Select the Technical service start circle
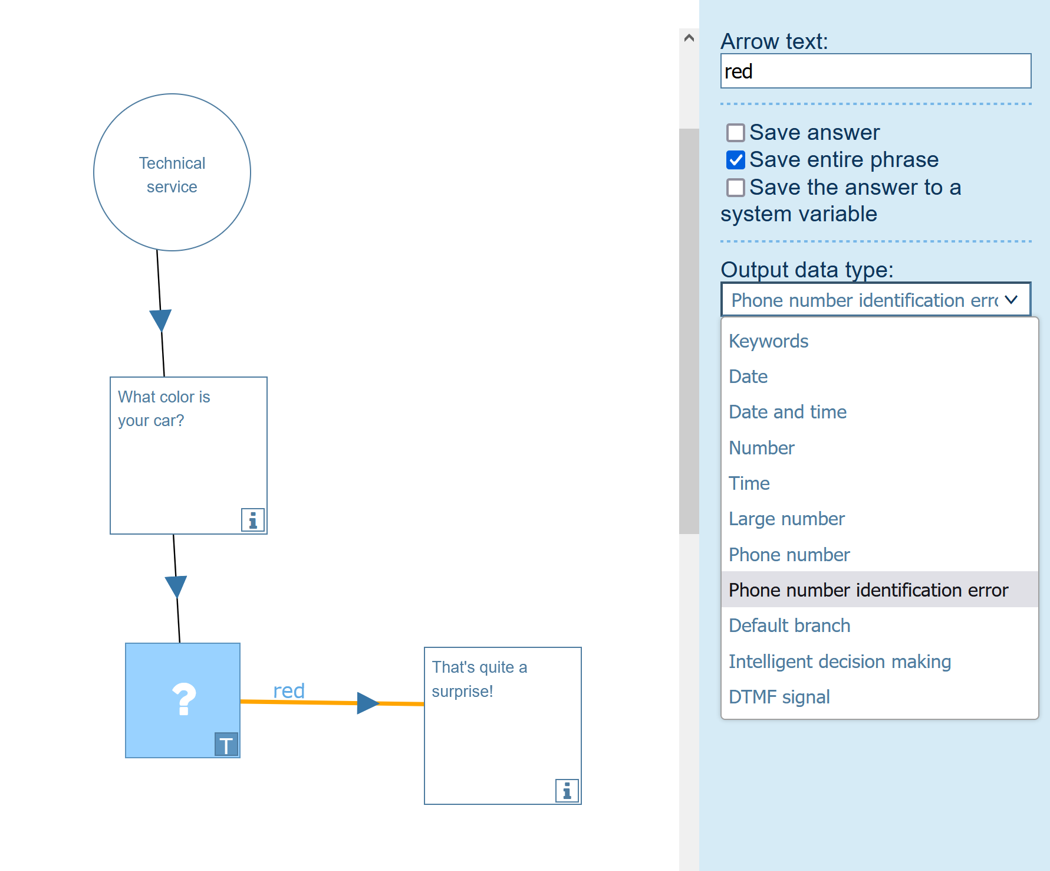The height and width of the screenshot is (871, 1050). point(172,172)
